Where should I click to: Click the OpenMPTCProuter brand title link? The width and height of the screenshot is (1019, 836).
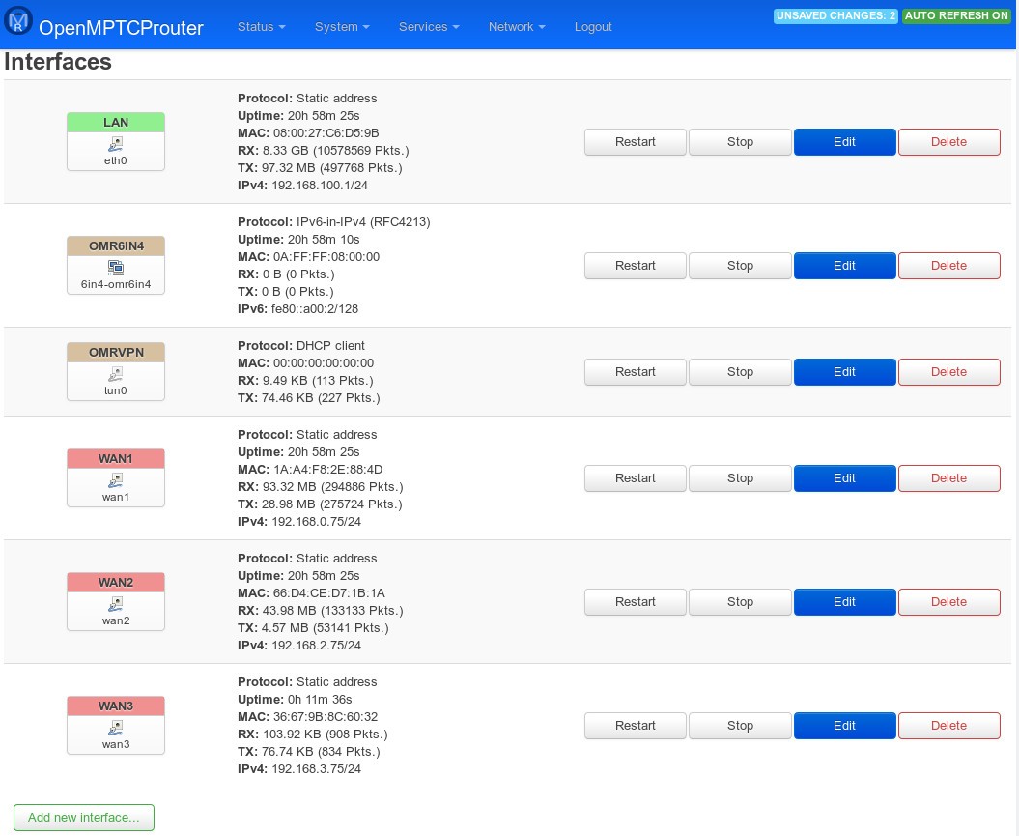[121, 28]
